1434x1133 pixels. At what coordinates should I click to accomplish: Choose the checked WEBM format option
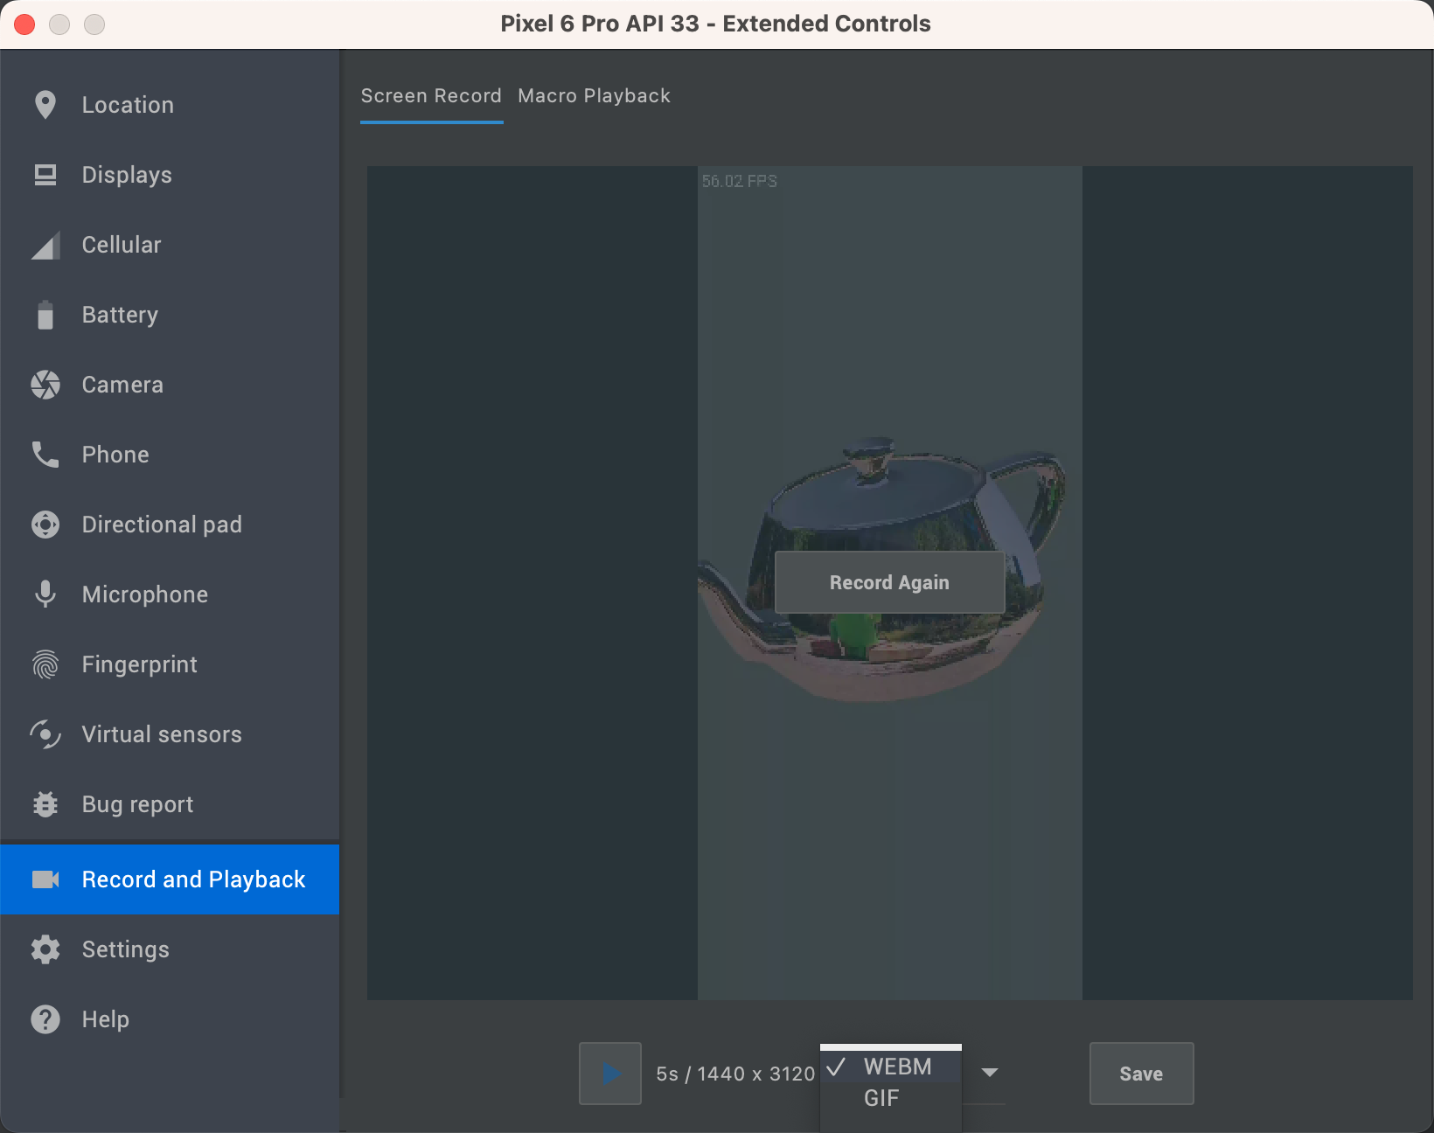click(891, 1067)
